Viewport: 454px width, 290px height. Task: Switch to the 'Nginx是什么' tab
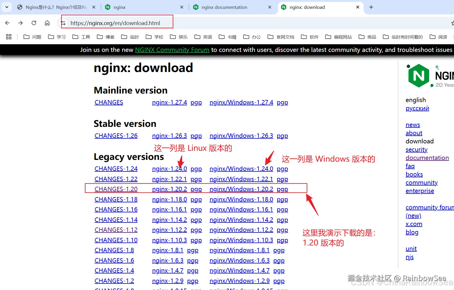[56, 7]
